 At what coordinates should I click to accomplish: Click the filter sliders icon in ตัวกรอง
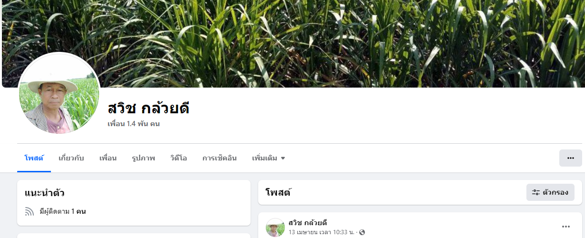(x=535, y=192)
